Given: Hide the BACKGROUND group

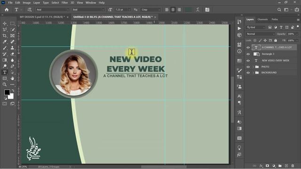Looking at the screenshot, I should click(248, 73).
